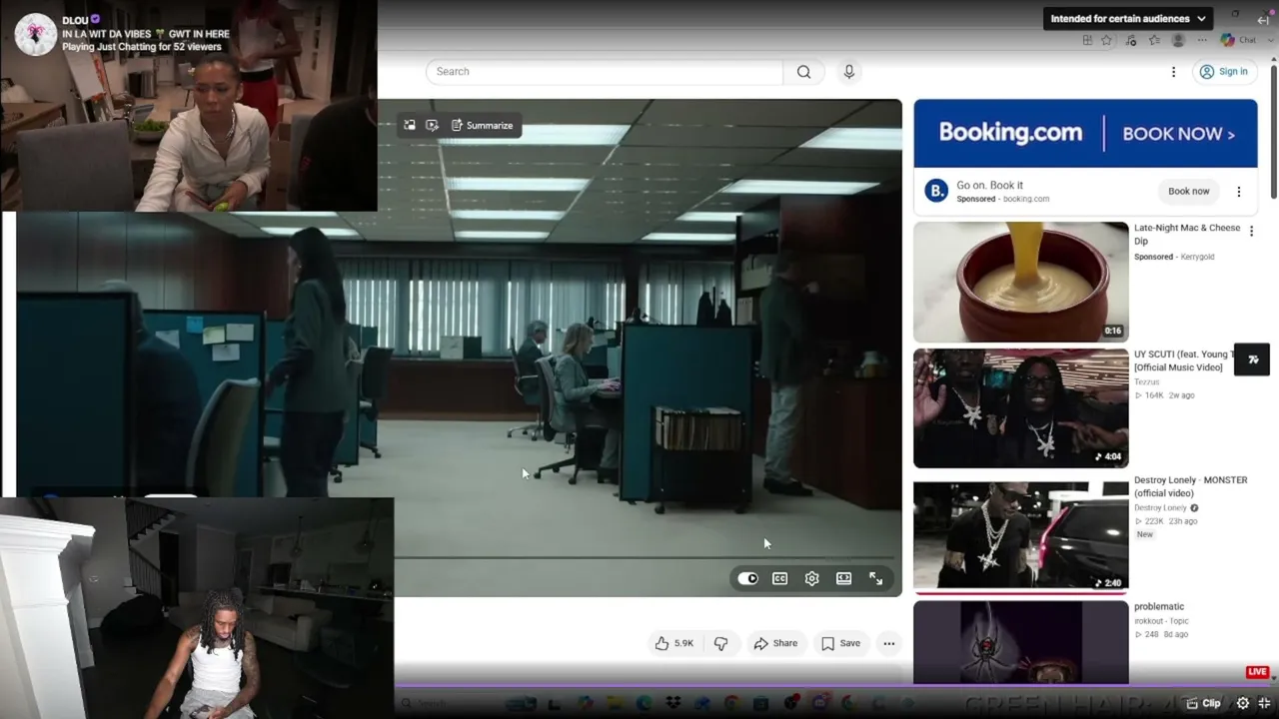Click the Booking.com B logo avatar
The height and width of the screenshot is (719, 1279).
pyautogui.click(x=936, y=191)
